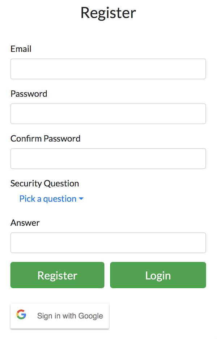Click the Confirm Password text field

(108, 158)
